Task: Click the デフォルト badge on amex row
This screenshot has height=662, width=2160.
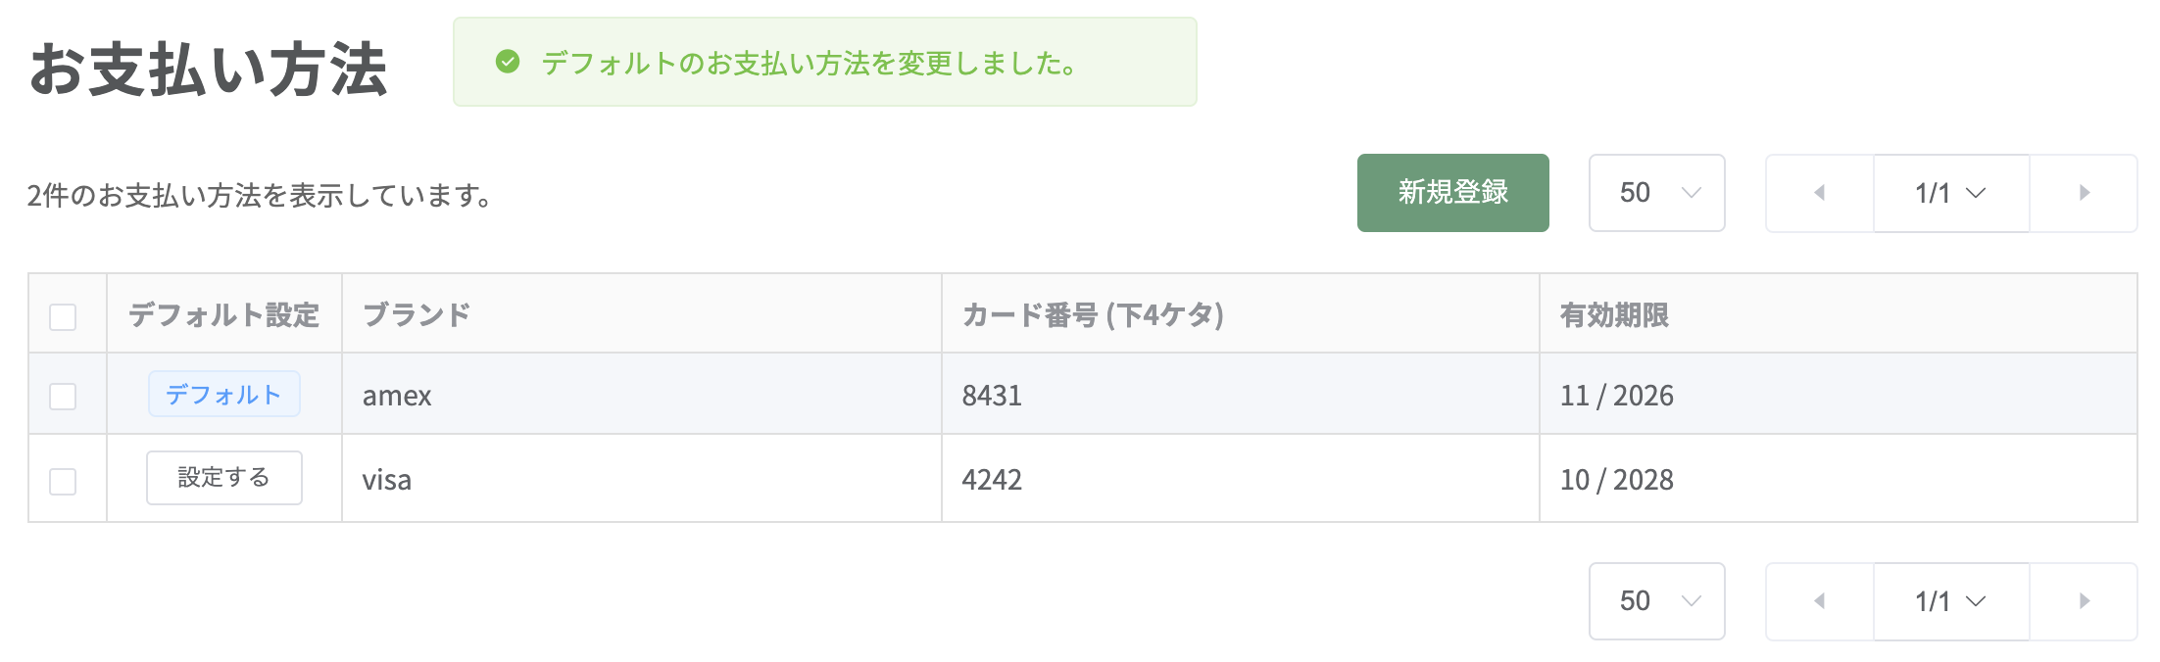Action: 224,394
